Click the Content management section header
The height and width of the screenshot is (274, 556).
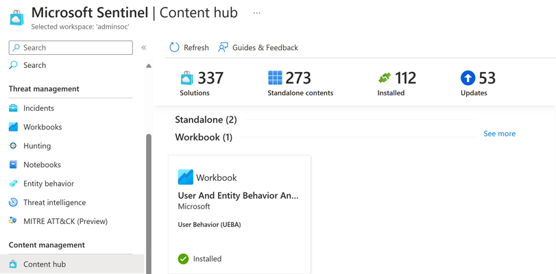click(x=47, y=245)
